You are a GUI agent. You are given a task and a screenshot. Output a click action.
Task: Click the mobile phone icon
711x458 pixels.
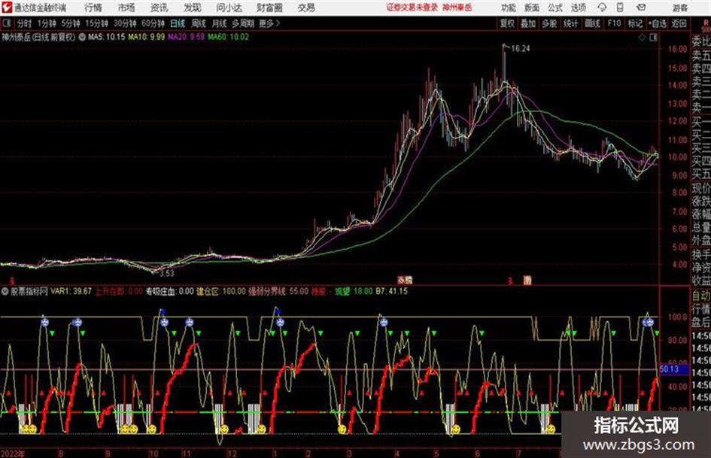620,8
